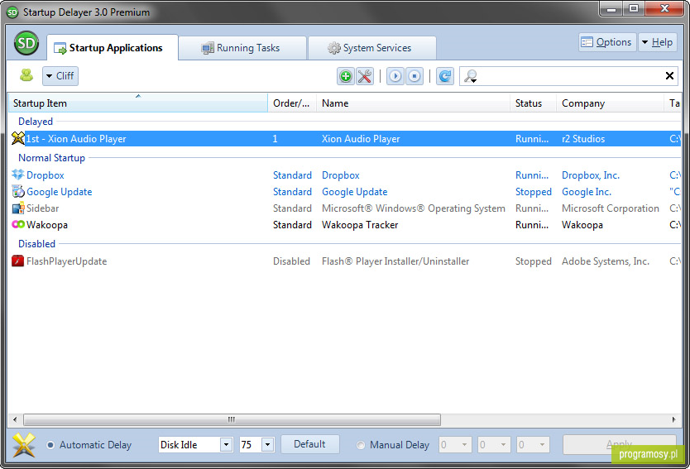The height and width of the screenshot is (469, 690).
Task: Click the Stopped status for Google Update
Action: coord(533,192)
